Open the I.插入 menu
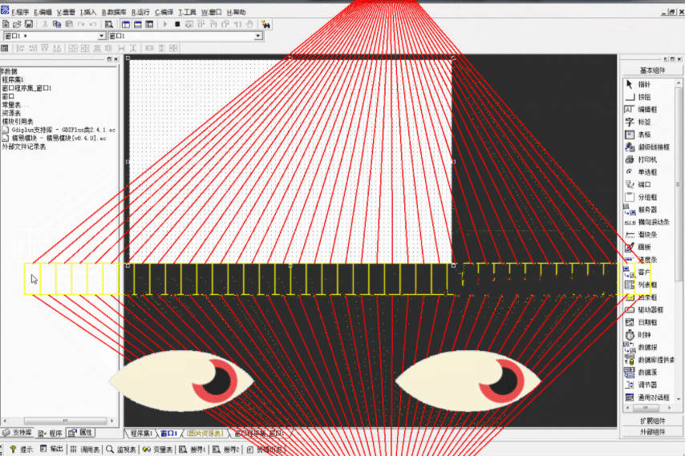Screen dimensions: 685x456 pos(88,12)
